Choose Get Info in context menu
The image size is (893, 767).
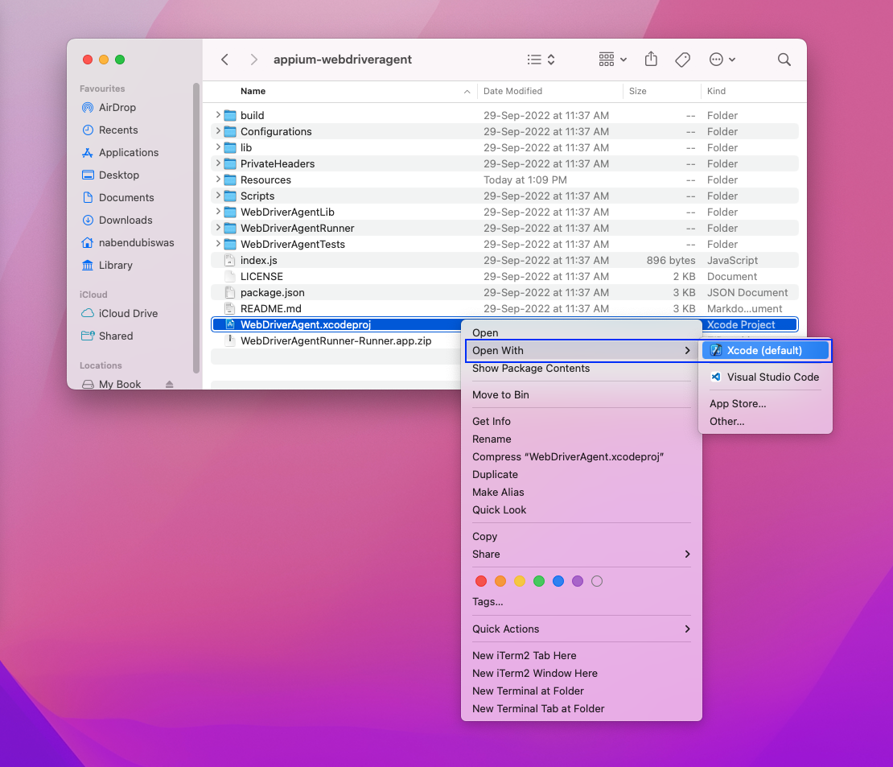[581, 421]
